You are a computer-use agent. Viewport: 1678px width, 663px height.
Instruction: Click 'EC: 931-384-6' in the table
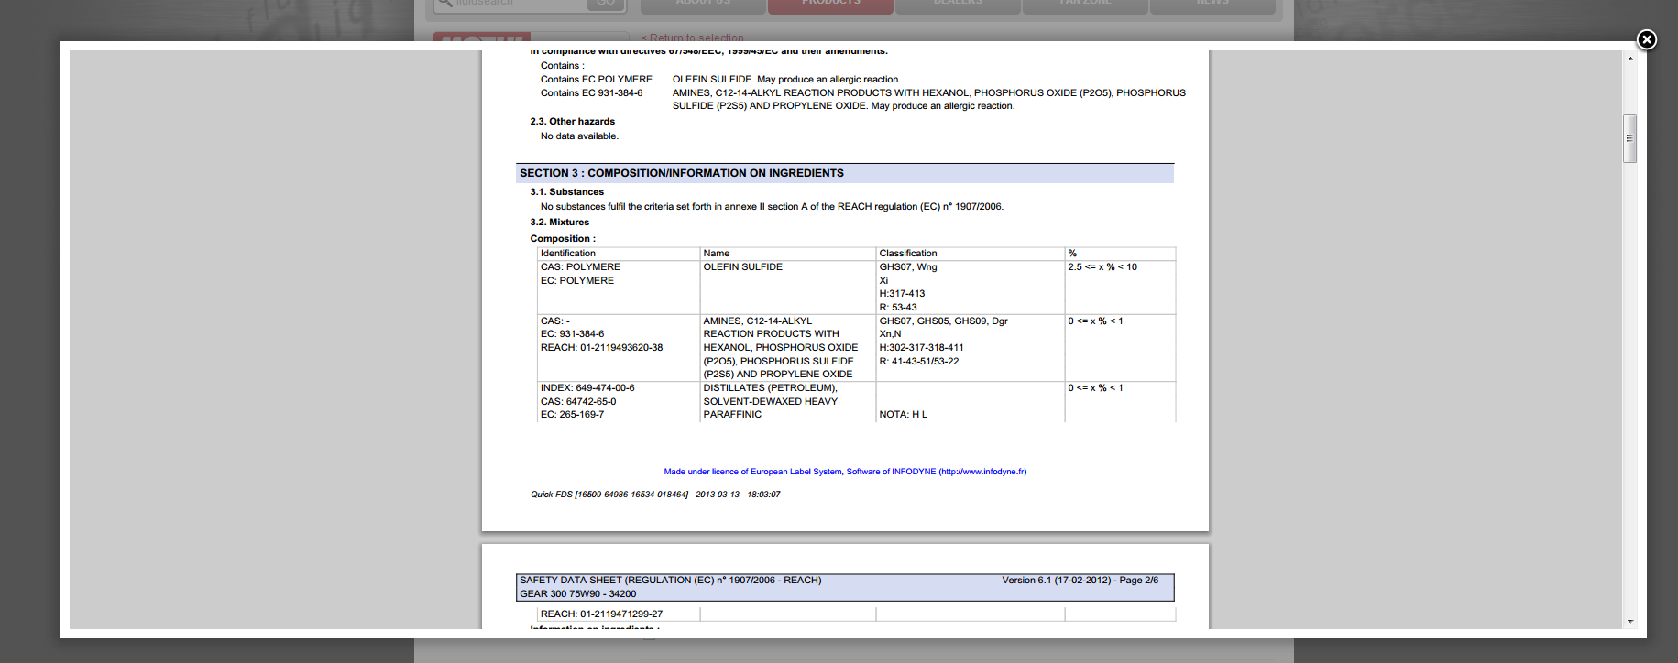pyautogui.click(x=572, y=334)
